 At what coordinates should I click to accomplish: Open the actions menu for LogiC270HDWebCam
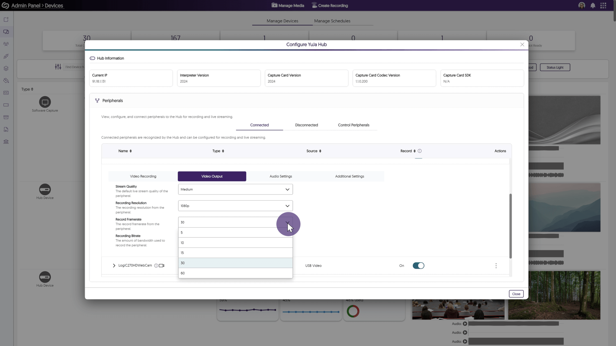pos(496,266)
